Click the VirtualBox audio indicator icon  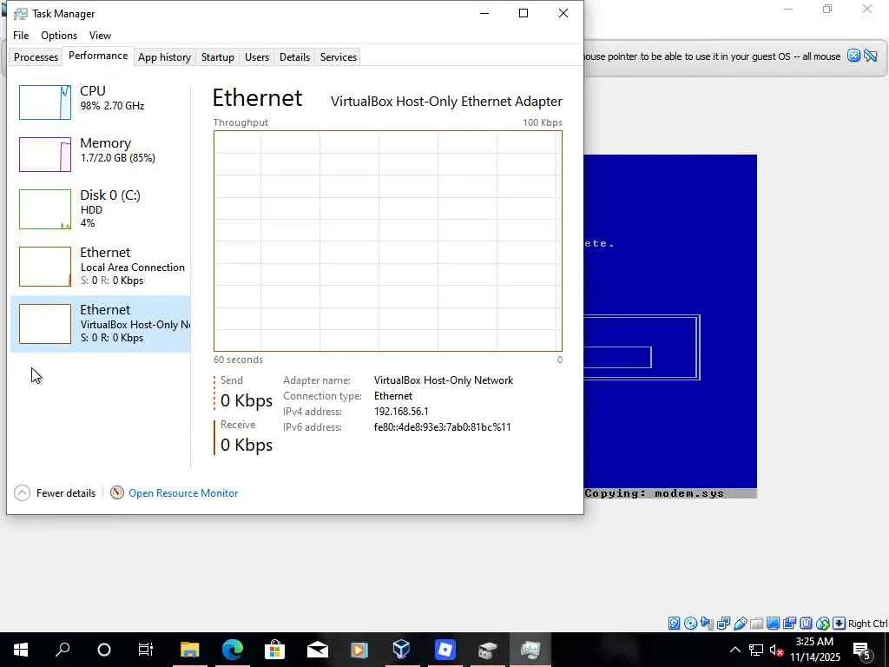(707, 624)
